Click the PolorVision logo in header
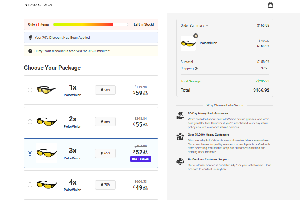300x200 pixels. pyautogui.click(x=39, y=5)
